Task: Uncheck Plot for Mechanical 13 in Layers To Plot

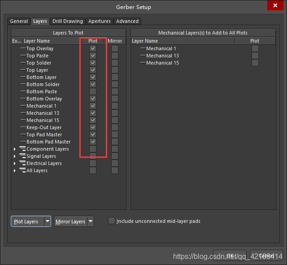Action: 93,113
